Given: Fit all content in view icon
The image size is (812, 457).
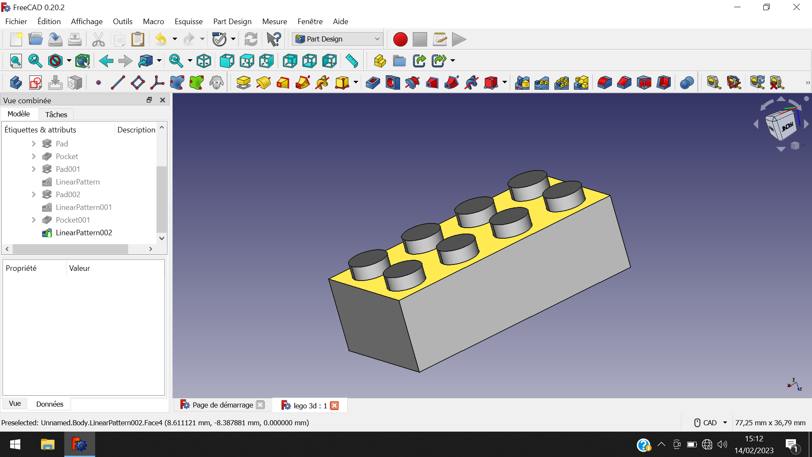Looking at the screenshot, I should click(x=16, y=61).
